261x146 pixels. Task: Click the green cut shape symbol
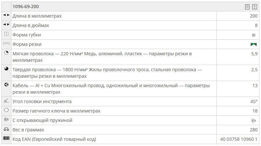click(254, 44)
